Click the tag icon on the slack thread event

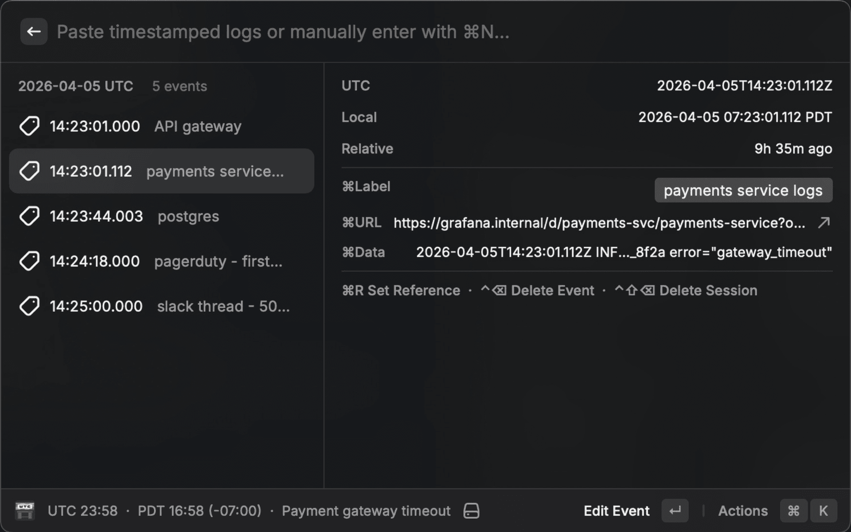(x=29, y=305)
